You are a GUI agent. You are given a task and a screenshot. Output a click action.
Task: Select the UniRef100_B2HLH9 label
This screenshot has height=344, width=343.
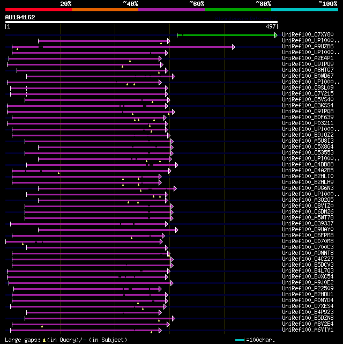308,182
